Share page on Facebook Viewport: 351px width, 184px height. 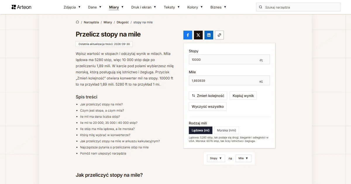(188, 35)
